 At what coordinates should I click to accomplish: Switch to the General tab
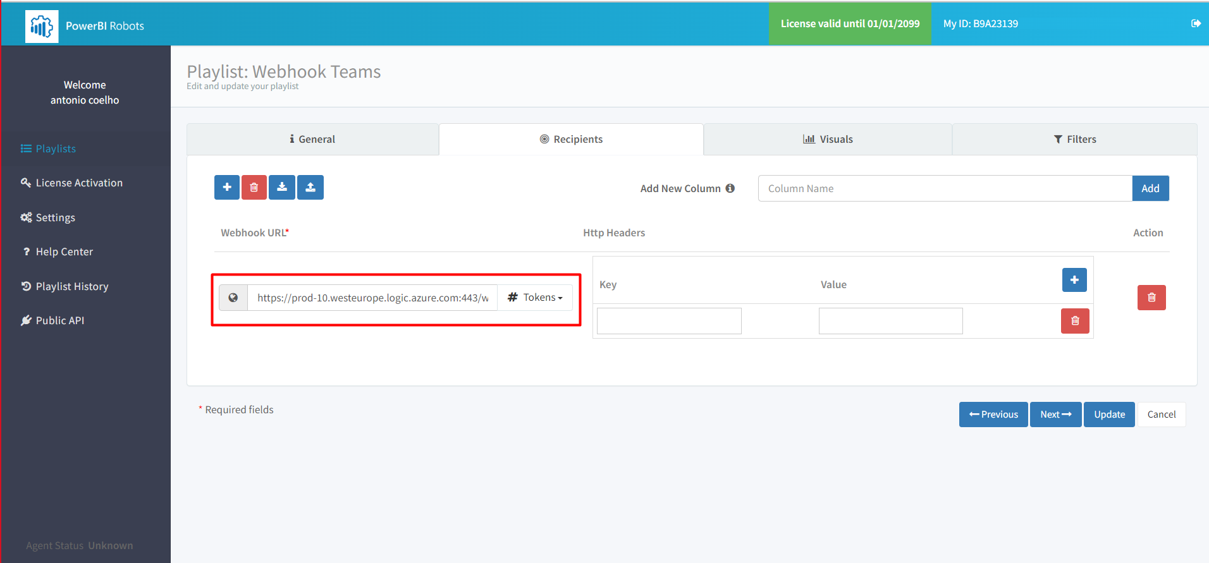click(312, 139)
